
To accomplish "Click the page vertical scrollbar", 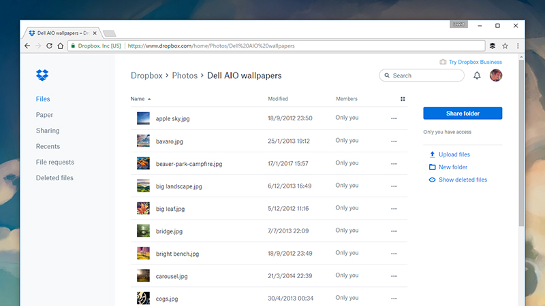I will pyautogui.click(x=521, y=143).
